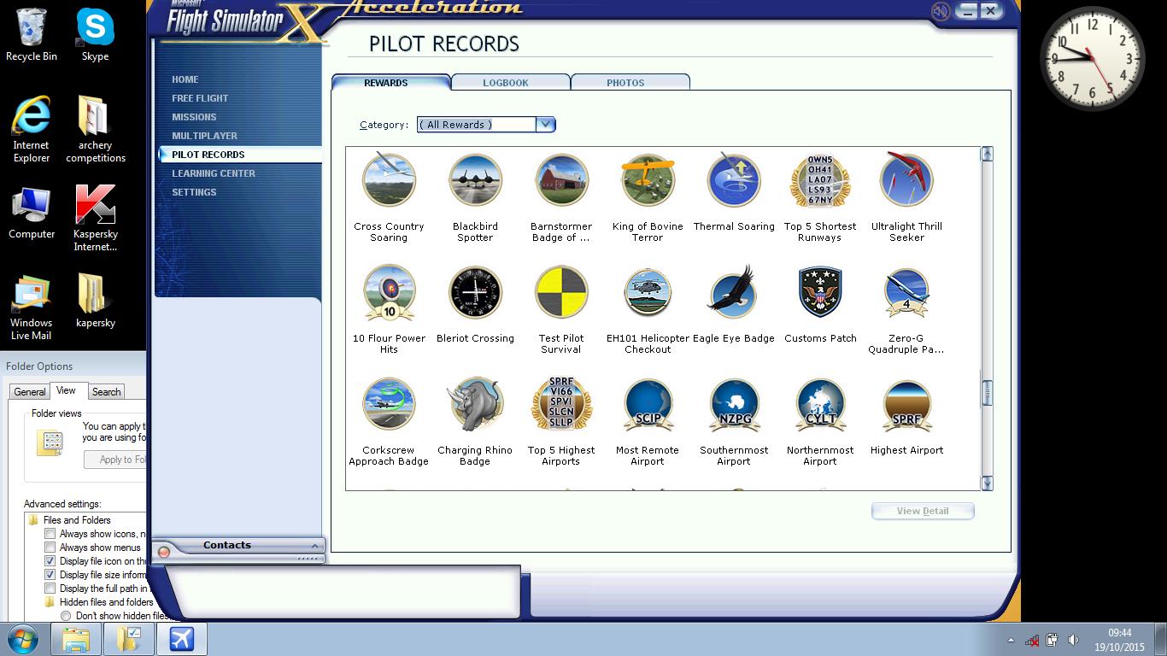
Task: Switch to the Photos tab
Action: (630, 82)
